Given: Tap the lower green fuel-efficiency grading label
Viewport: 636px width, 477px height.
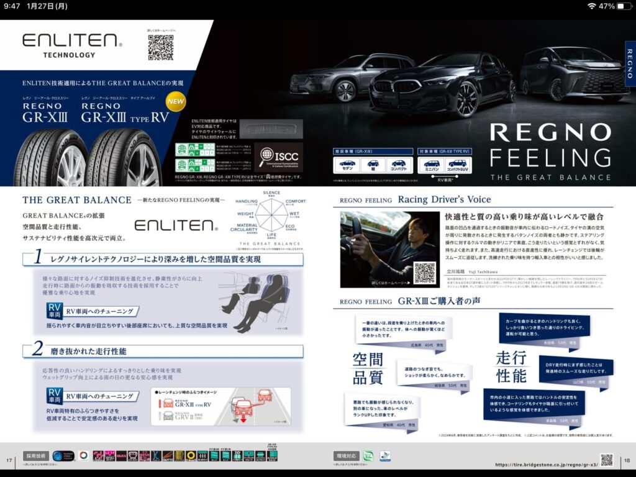Looking at the screenshot, I should pyautogui.click(x=194, y=165).
